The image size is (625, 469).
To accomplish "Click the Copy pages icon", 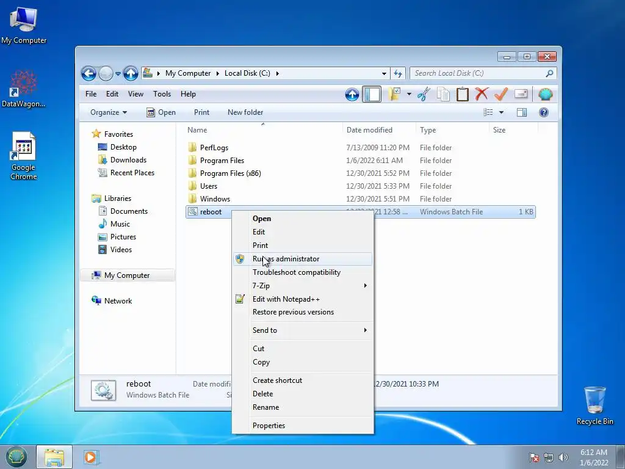I will click(x=443, y=95).
